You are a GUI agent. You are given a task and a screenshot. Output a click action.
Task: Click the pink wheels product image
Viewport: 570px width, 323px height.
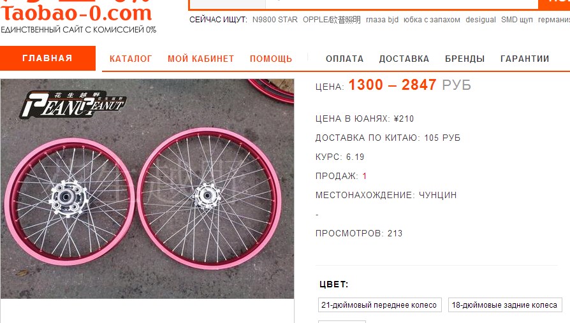147,189
